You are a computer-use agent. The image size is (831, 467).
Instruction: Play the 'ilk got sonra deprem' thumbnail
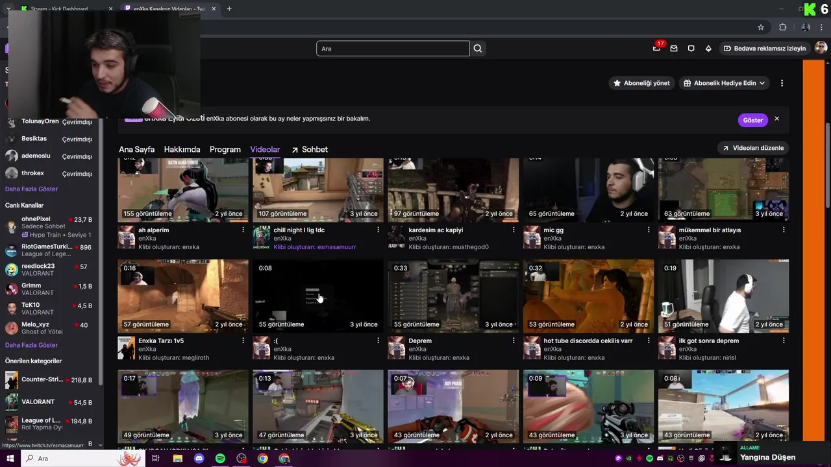[723, 296]
